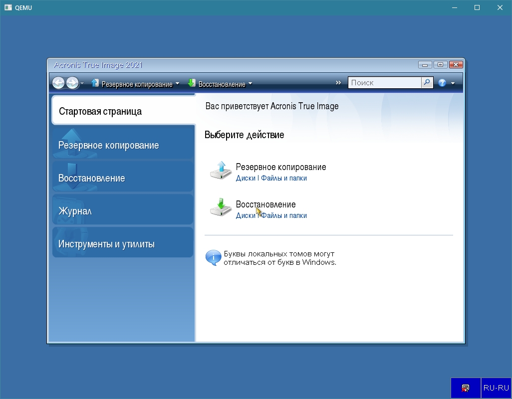Open Инструменты и утилиты in the sidebar
Viewport: 512px width, 399px height.
click(x=123, y=243)
